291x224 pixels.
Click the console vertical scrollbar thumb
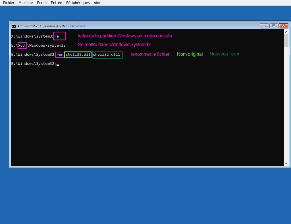(x=286, y=41)
